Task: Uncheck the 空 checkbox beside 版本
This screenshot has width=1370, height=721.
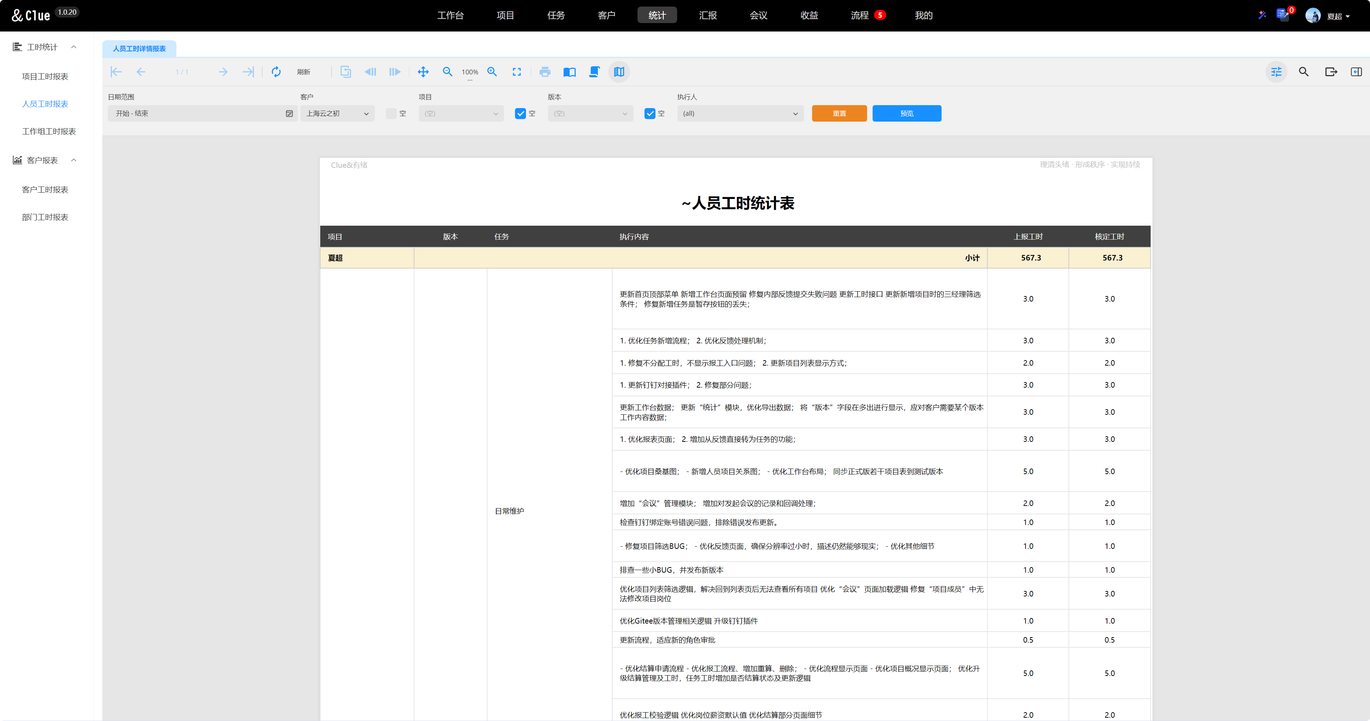Action: pyautogui.click(x=650, y=113)
